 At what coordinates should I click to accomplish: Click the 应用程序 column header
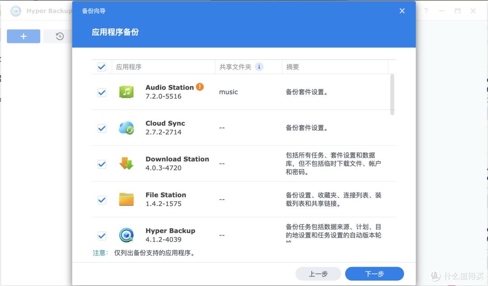click(x=164, y=67)
